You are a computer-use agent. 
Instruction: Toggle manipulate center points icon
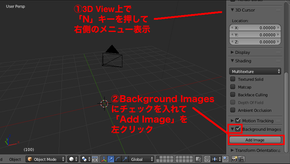(95, 159)
